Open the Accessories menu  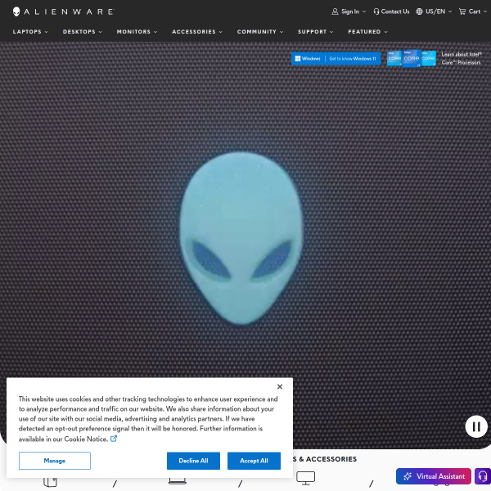coord(197,32)
